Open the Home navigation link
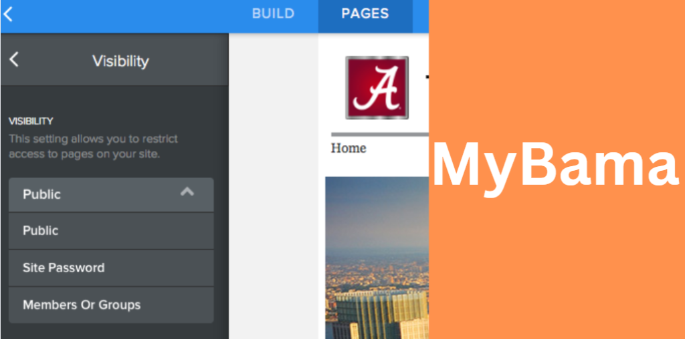The image size is (685, 339). pyautogui.click(x=348, y=148)
